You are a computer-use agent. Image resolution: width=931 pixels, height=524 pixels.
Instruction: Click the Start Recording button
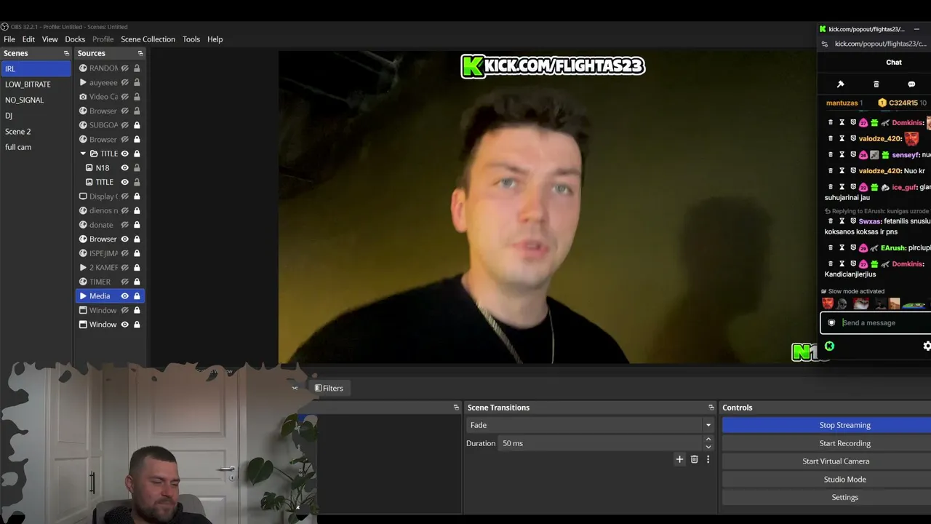tap(827, 443)
